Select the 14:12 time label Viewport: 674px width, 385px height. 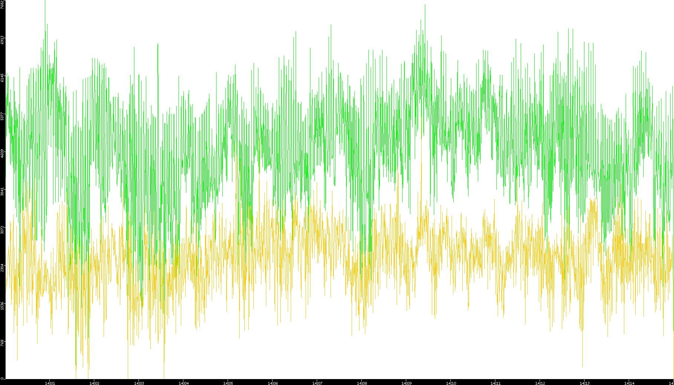(x=540, y=383)
